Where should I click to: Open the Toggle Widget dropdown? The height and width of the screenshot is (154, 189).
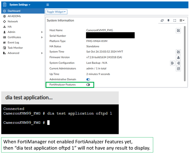point(56,12)
